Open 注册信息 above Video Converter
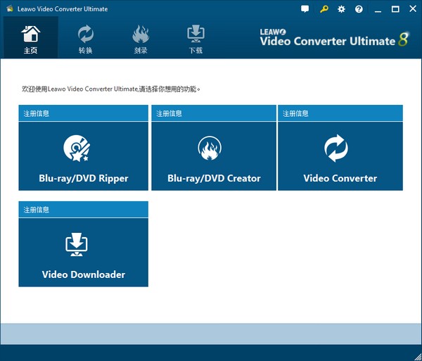Image resolution: width=422 pixels, height=361 pixels. 295,113
